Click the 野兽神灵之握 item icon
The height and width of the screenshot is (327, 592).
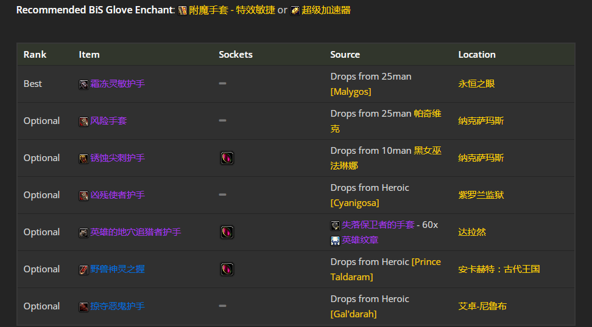[x=83, y=270]
